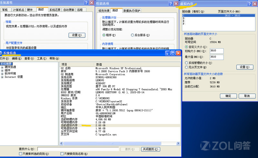Click the 初始大小 input field
Viewport: 258px width, 158px height.
click(x=217, y=51)
